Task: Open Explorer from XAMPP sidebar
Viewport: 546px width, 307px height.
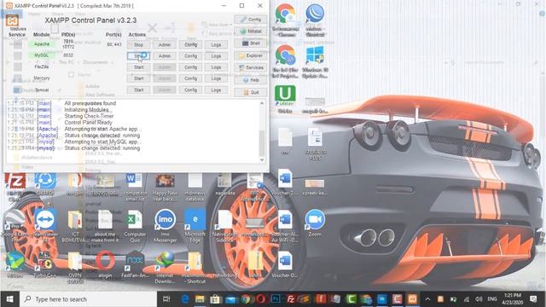Action: coord(250,55)
